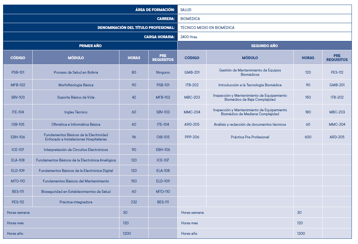The height and width of the screenshot is (244, 358).
Task: Click module 'Bioseguridad en Establecimientos de Salud'
Action: click(x=76, y=191)
